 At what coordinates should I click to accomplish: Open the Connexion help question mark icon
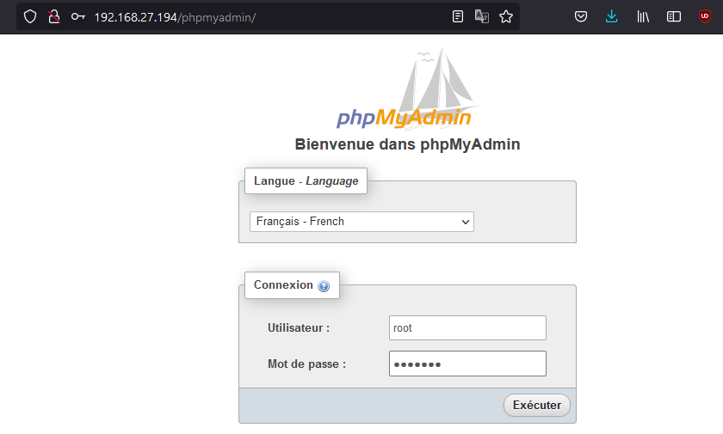324,286
